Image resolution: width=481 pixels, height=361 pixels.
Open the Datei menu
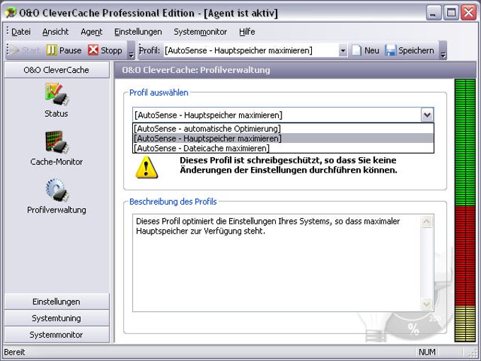21,32
